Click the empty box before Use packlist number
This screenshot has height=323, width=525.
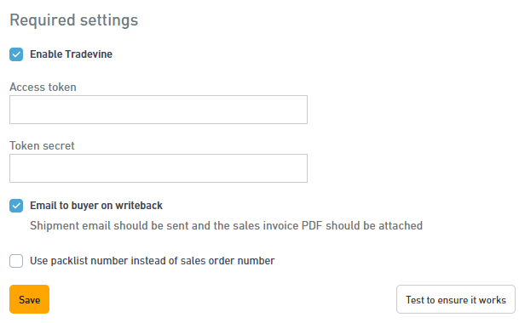point(16,261)
